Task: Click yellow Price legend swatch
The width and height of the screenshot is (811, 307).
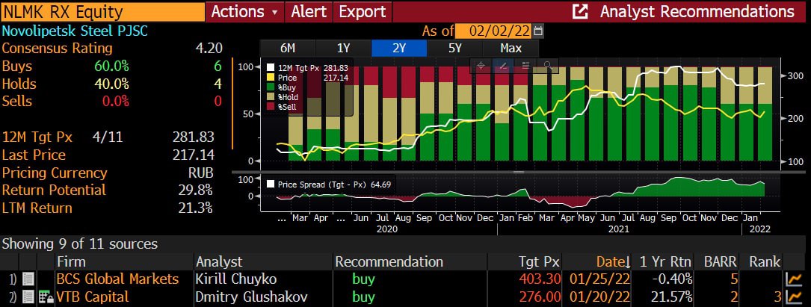Action: coord(271,78)
